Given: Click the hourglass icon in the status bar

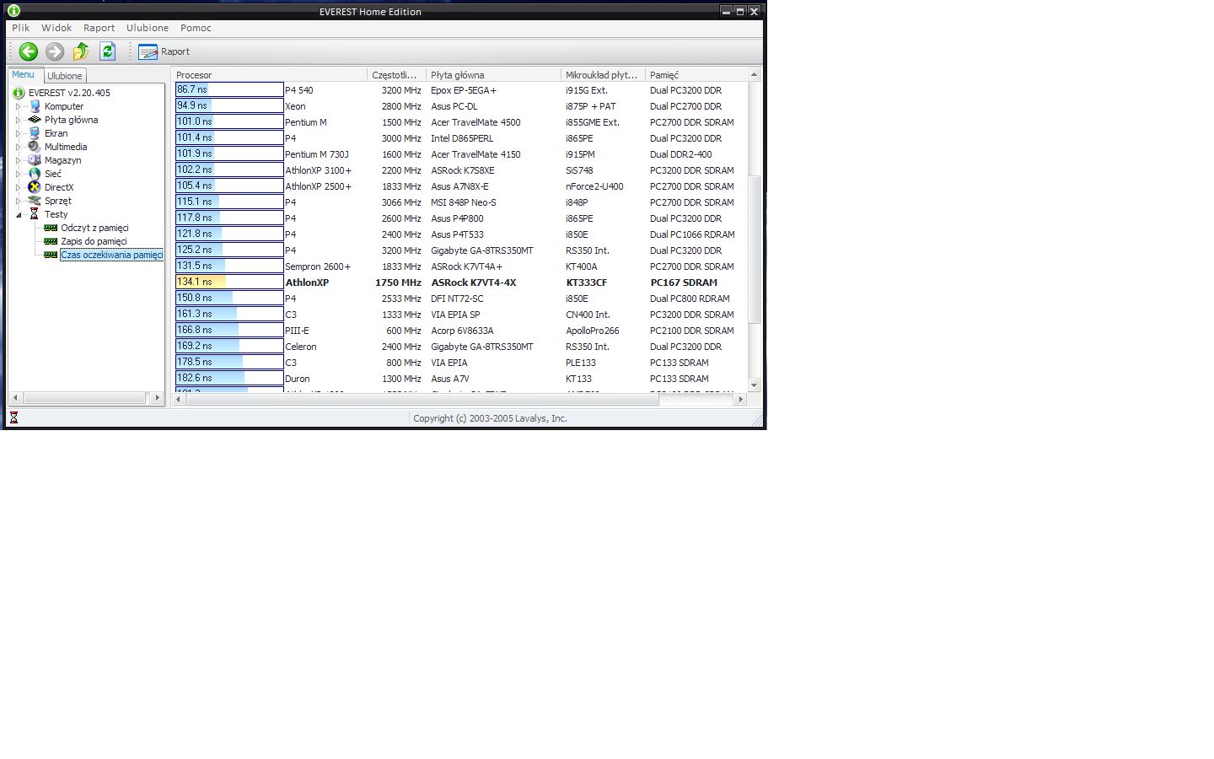Looking at the screenshot, I should tap(13, 417).
